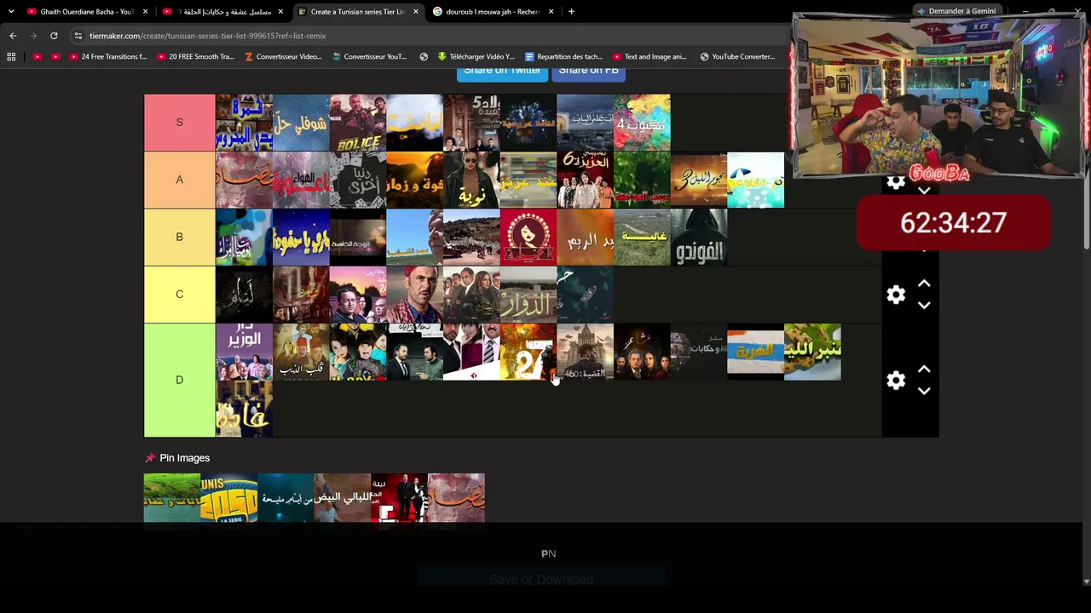The width and height of the screenshot is (1091, 613).
Task: Open settings gear for the D tier
Action: point(896,381)
